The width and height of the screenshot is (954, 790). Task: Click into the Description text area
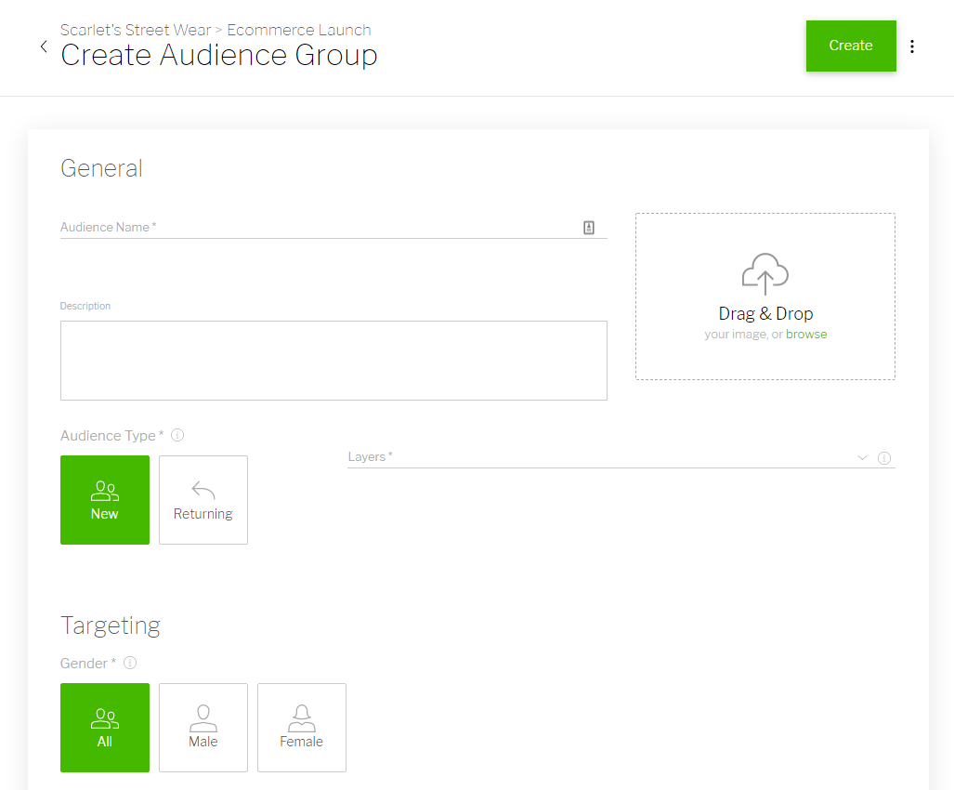point(333,361)
